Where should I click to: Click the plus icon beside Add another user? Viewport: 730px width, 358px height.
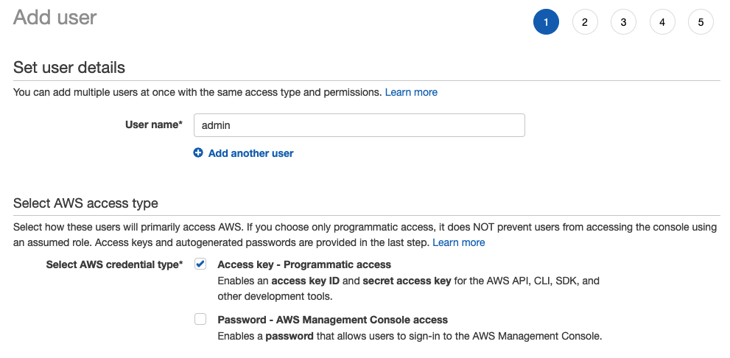click(198, 152)
